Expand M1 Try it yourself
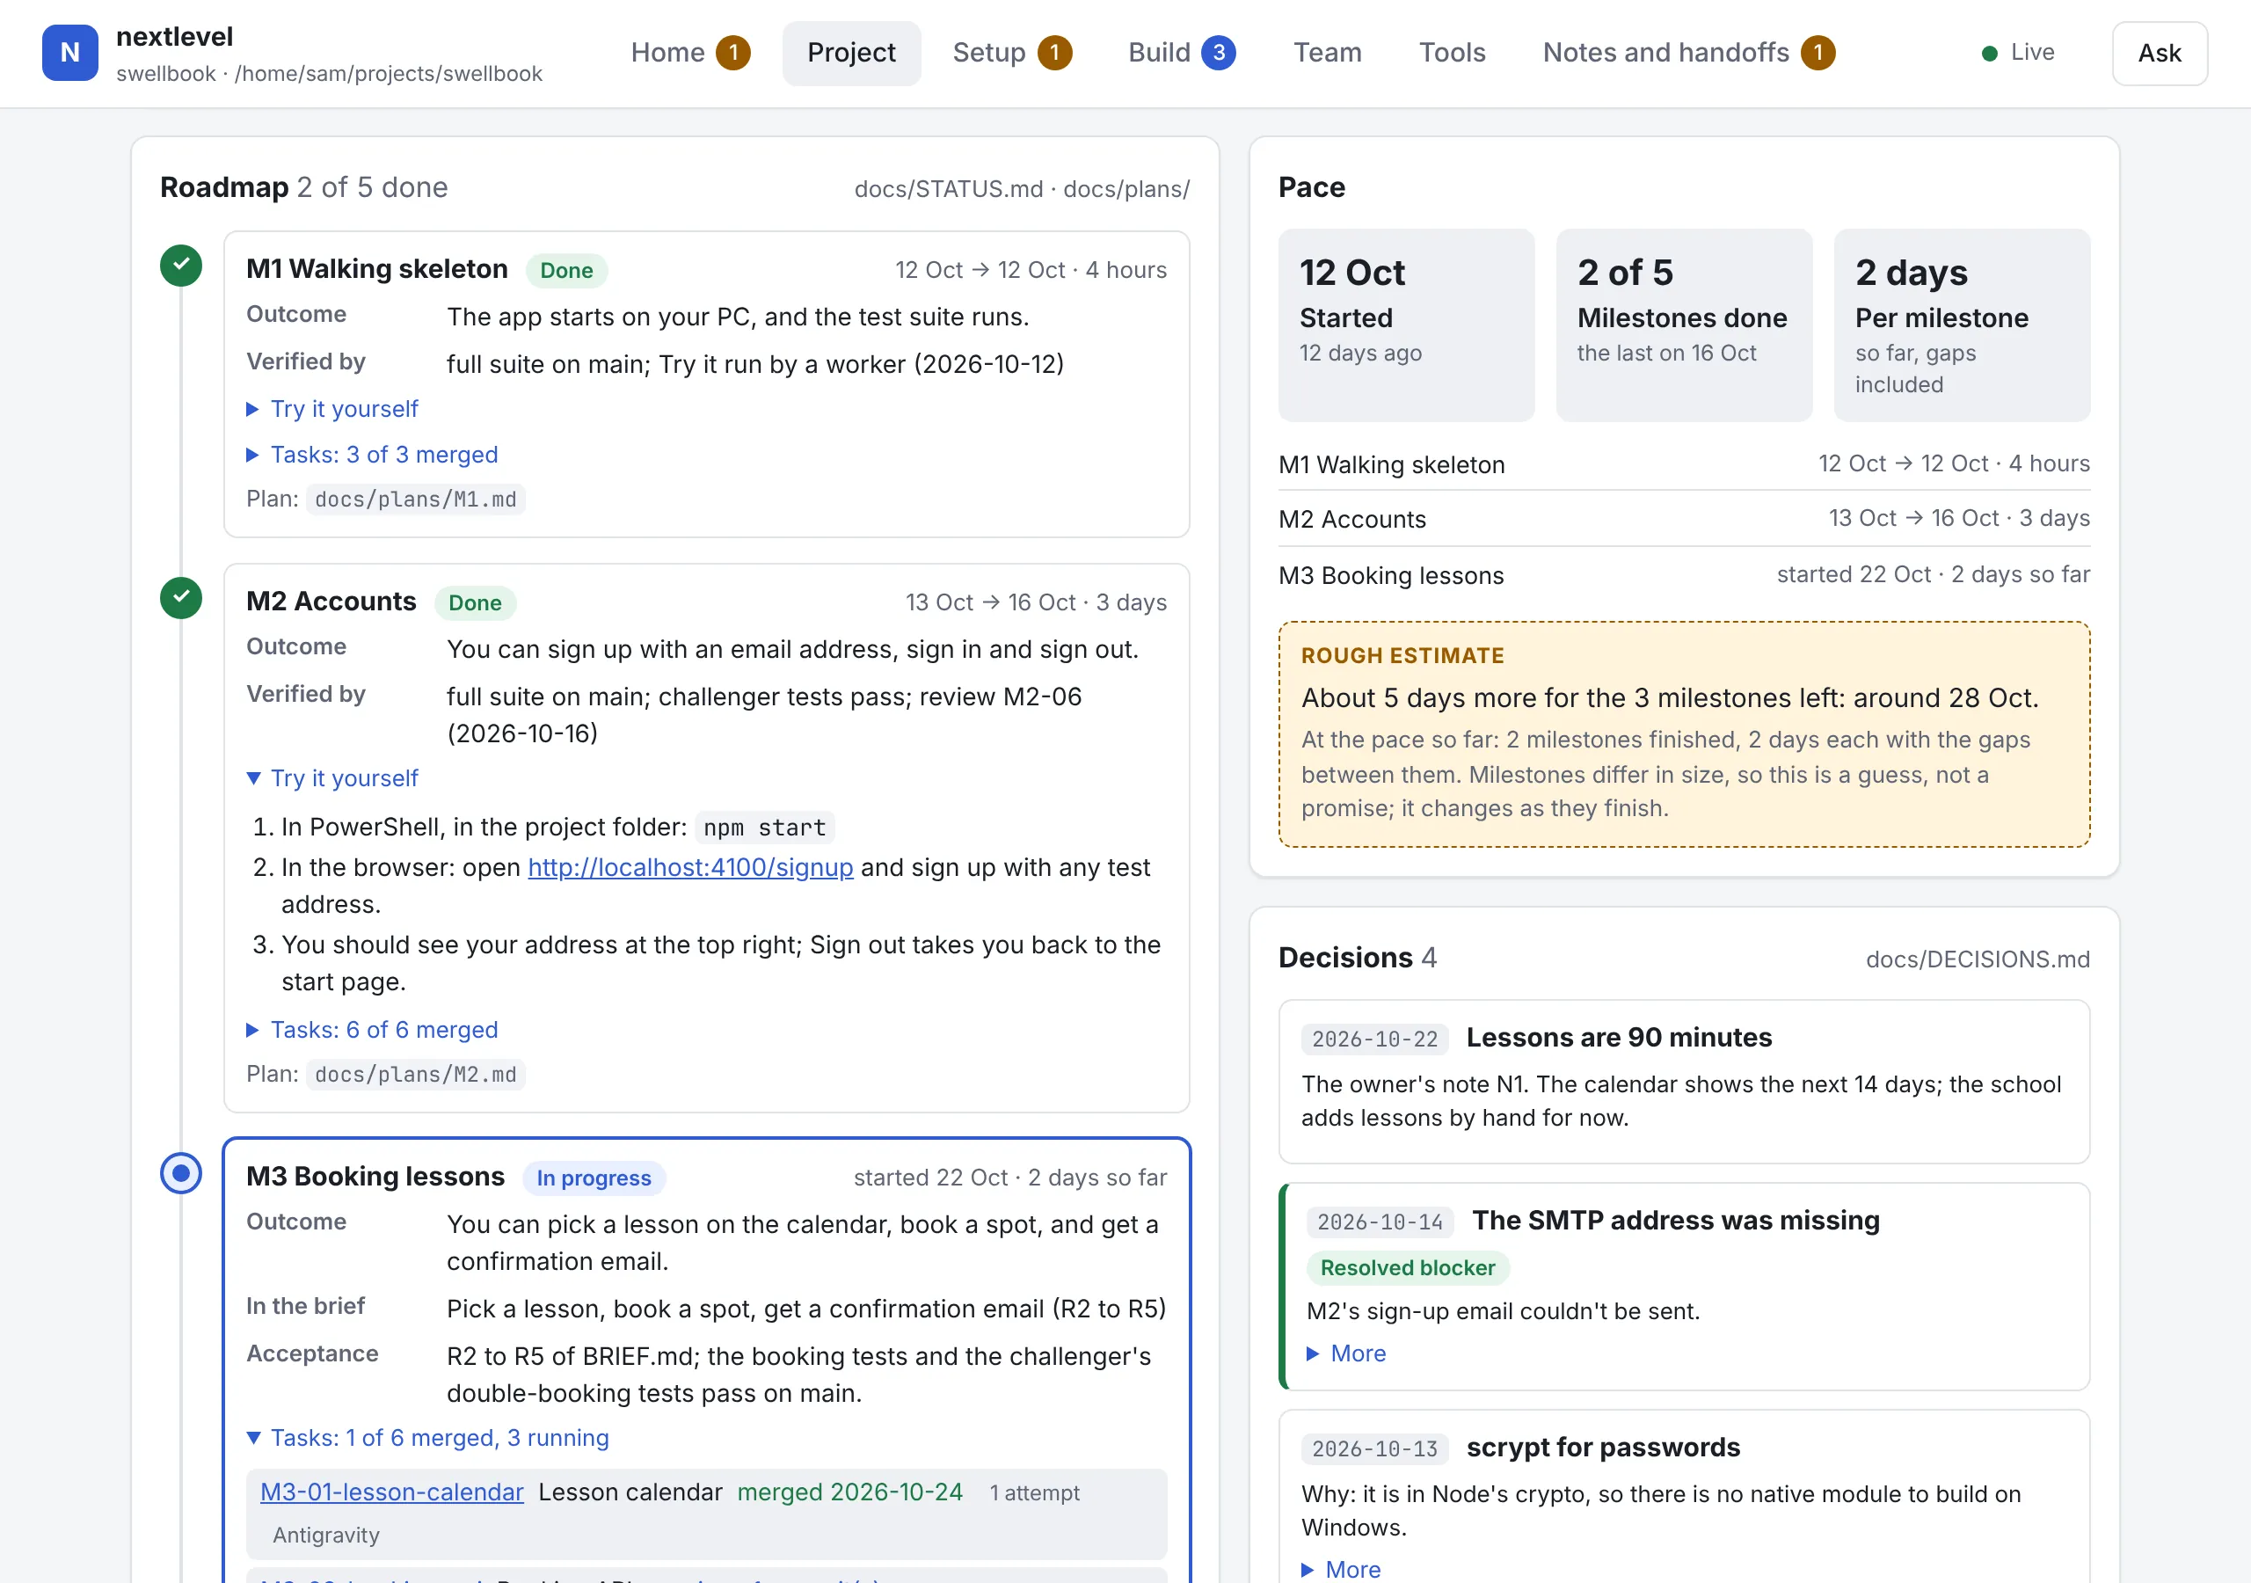The width and height of the screenshot is (2251, 1583). (332, 409)
